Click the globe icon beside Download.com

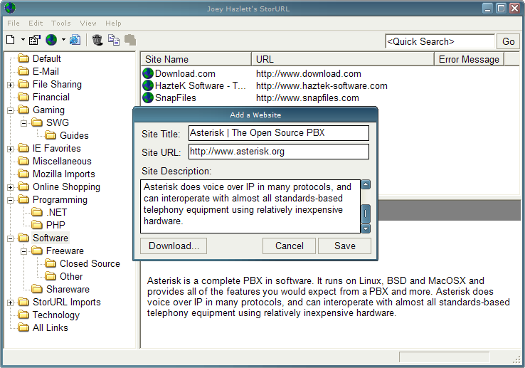[x=148, y=73]
